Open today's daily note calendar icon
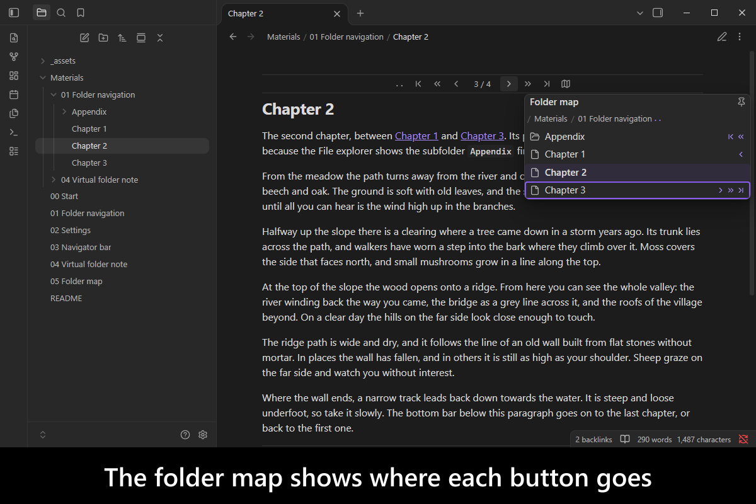 coord(14,94)
